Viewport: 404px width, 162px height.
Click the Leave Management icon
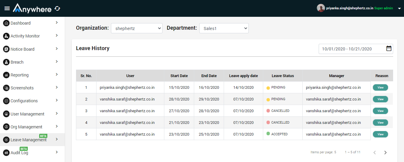coord(6,140)
